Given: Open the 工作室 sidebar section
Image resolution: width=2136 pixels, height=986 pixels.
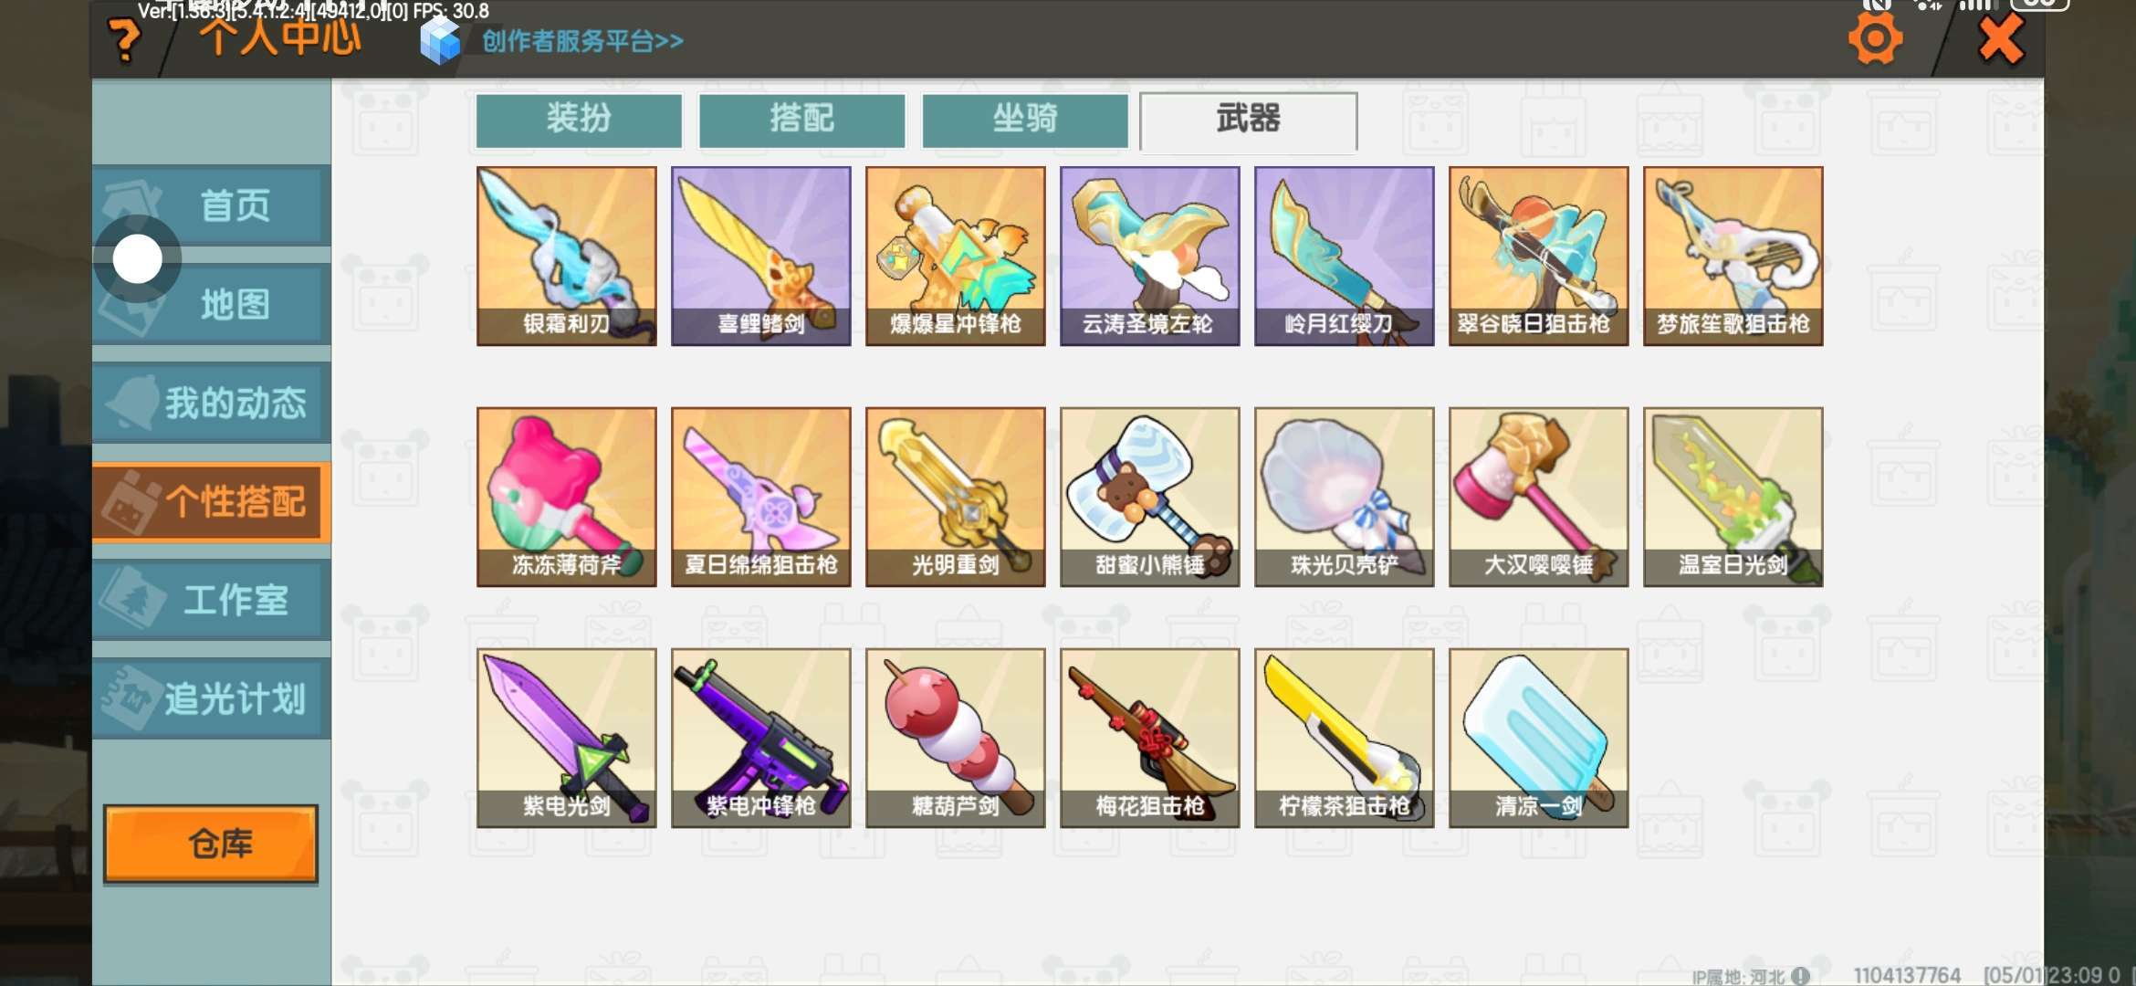Looking at the screenshot, I should tap(212, 600).
